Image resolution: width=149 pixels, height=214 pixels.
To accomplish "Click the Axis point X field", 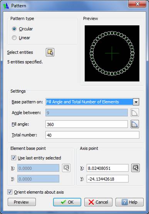I will pos(107,168).
